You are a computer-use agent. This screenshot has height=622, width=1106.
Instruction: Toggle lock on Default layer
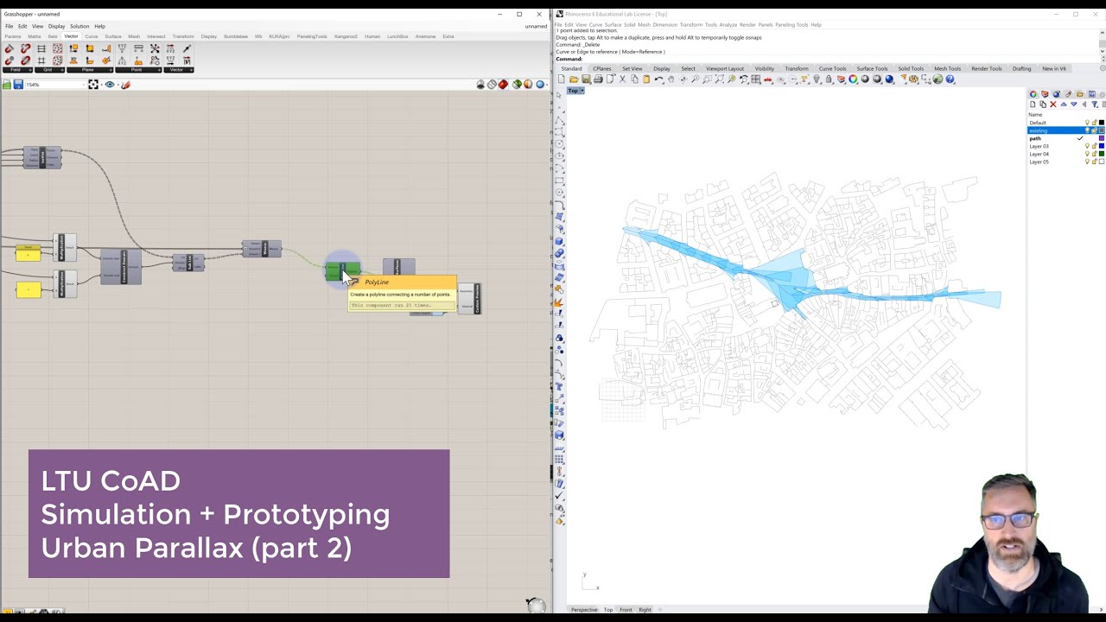[1095, 123]
